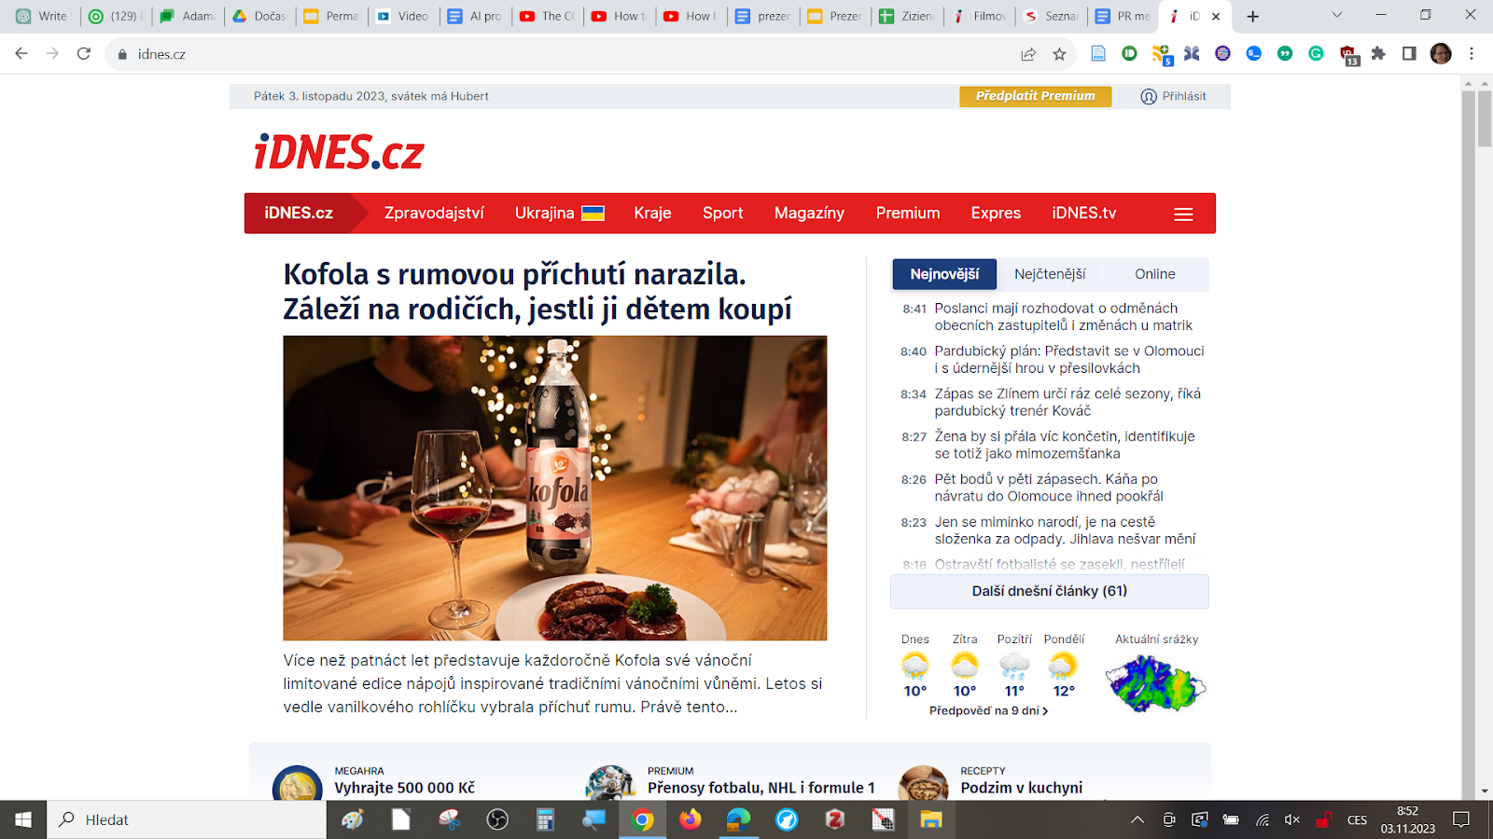The width and height of the screenshot is (1493, 839).
Task: Click the user icon next to Přihlásit
Action: tap(1149, 96)
